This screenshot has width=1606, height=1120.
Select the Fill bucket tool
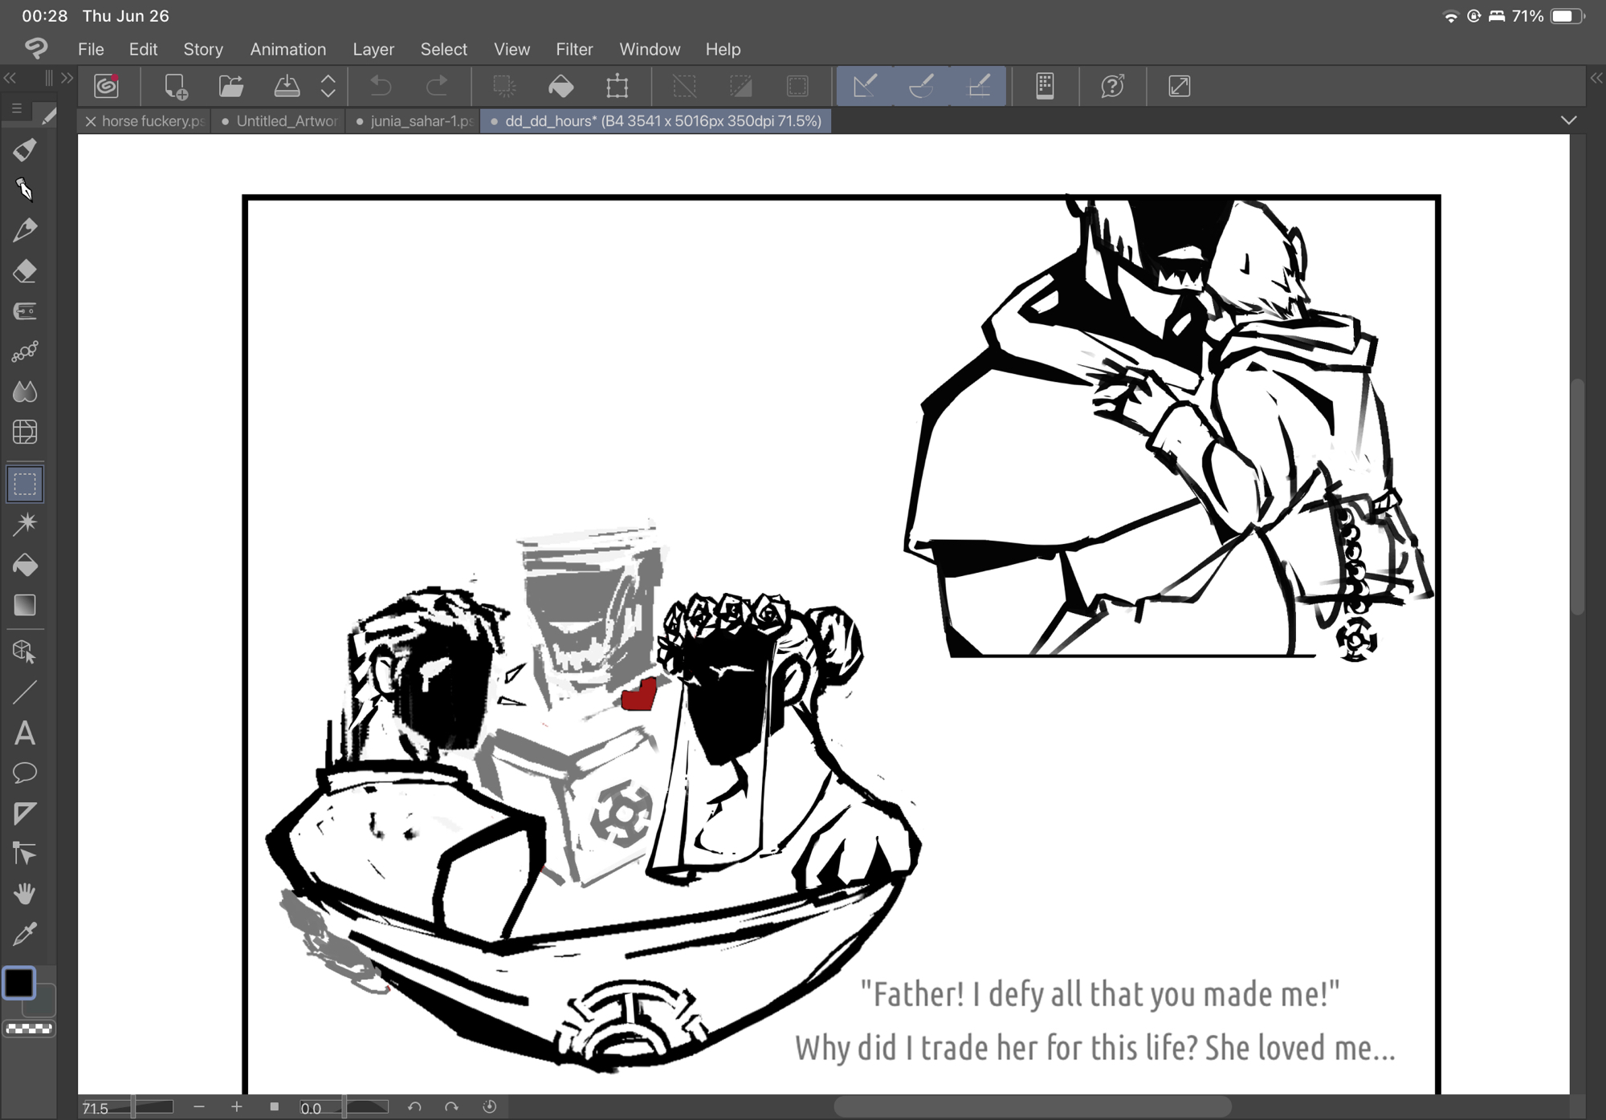click(x=25, y=566)
